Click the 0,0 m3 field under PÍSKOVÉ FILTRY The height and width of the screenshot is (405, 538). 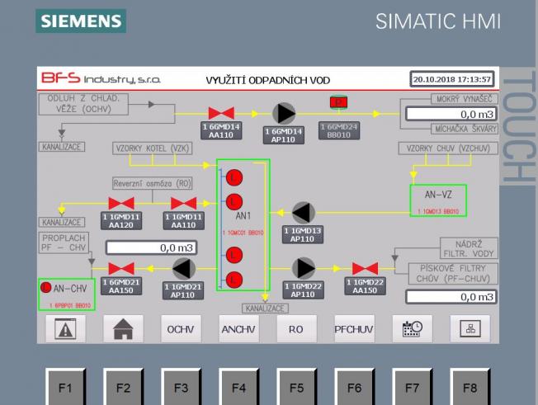pyautogui.click(x=451, y=297)
